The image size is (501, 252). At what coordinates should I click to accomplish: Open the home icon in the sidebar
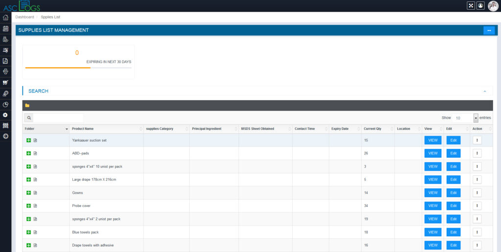click(5, 18)
